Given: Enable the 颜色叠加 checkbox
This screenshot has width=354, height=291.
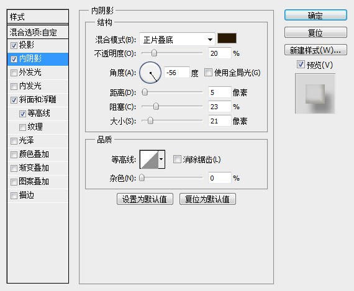Looking at the screenshot, I should pos(14,154).
